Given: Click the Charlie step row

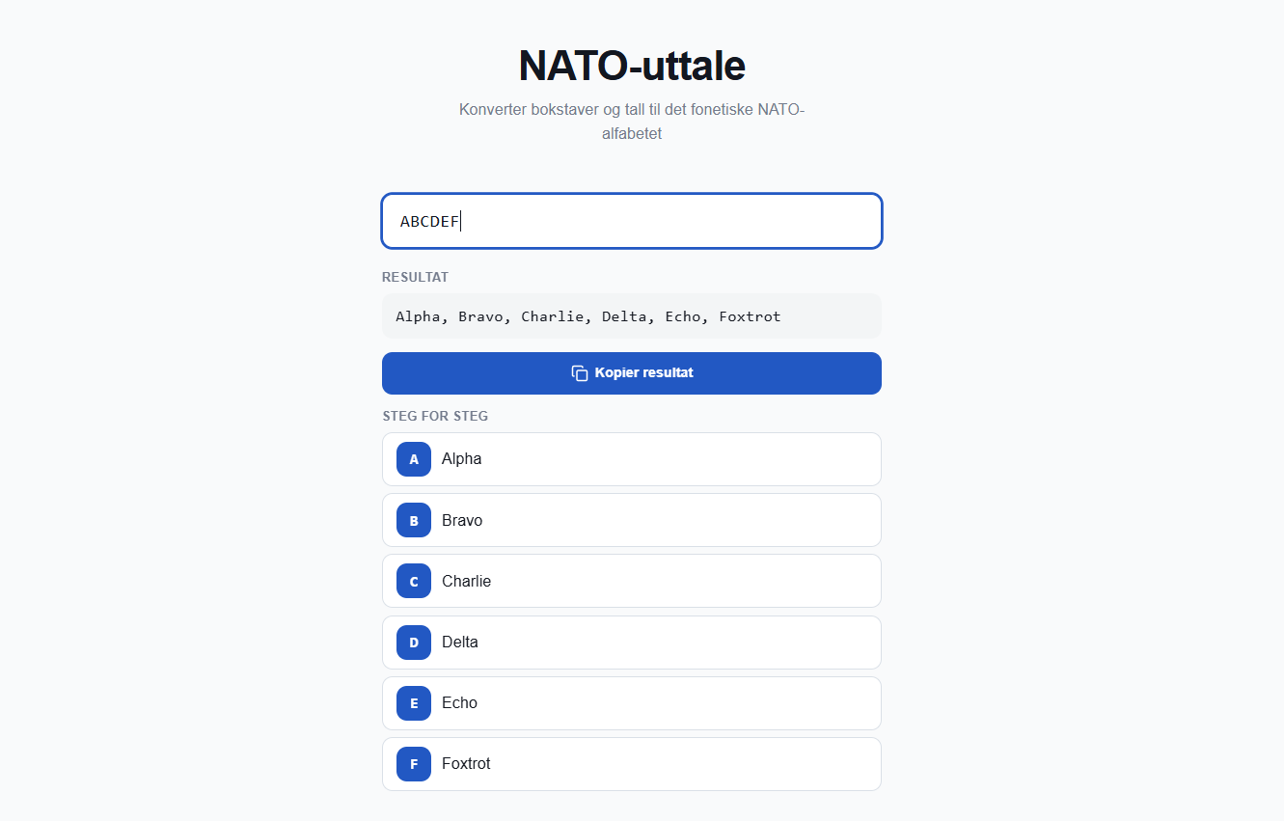Looking at the screenshot, I should click(x=632, y=581).
